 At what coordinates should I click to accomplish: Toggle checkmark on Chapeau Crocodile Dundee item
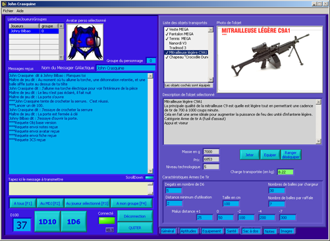click(x=167, y=57)
